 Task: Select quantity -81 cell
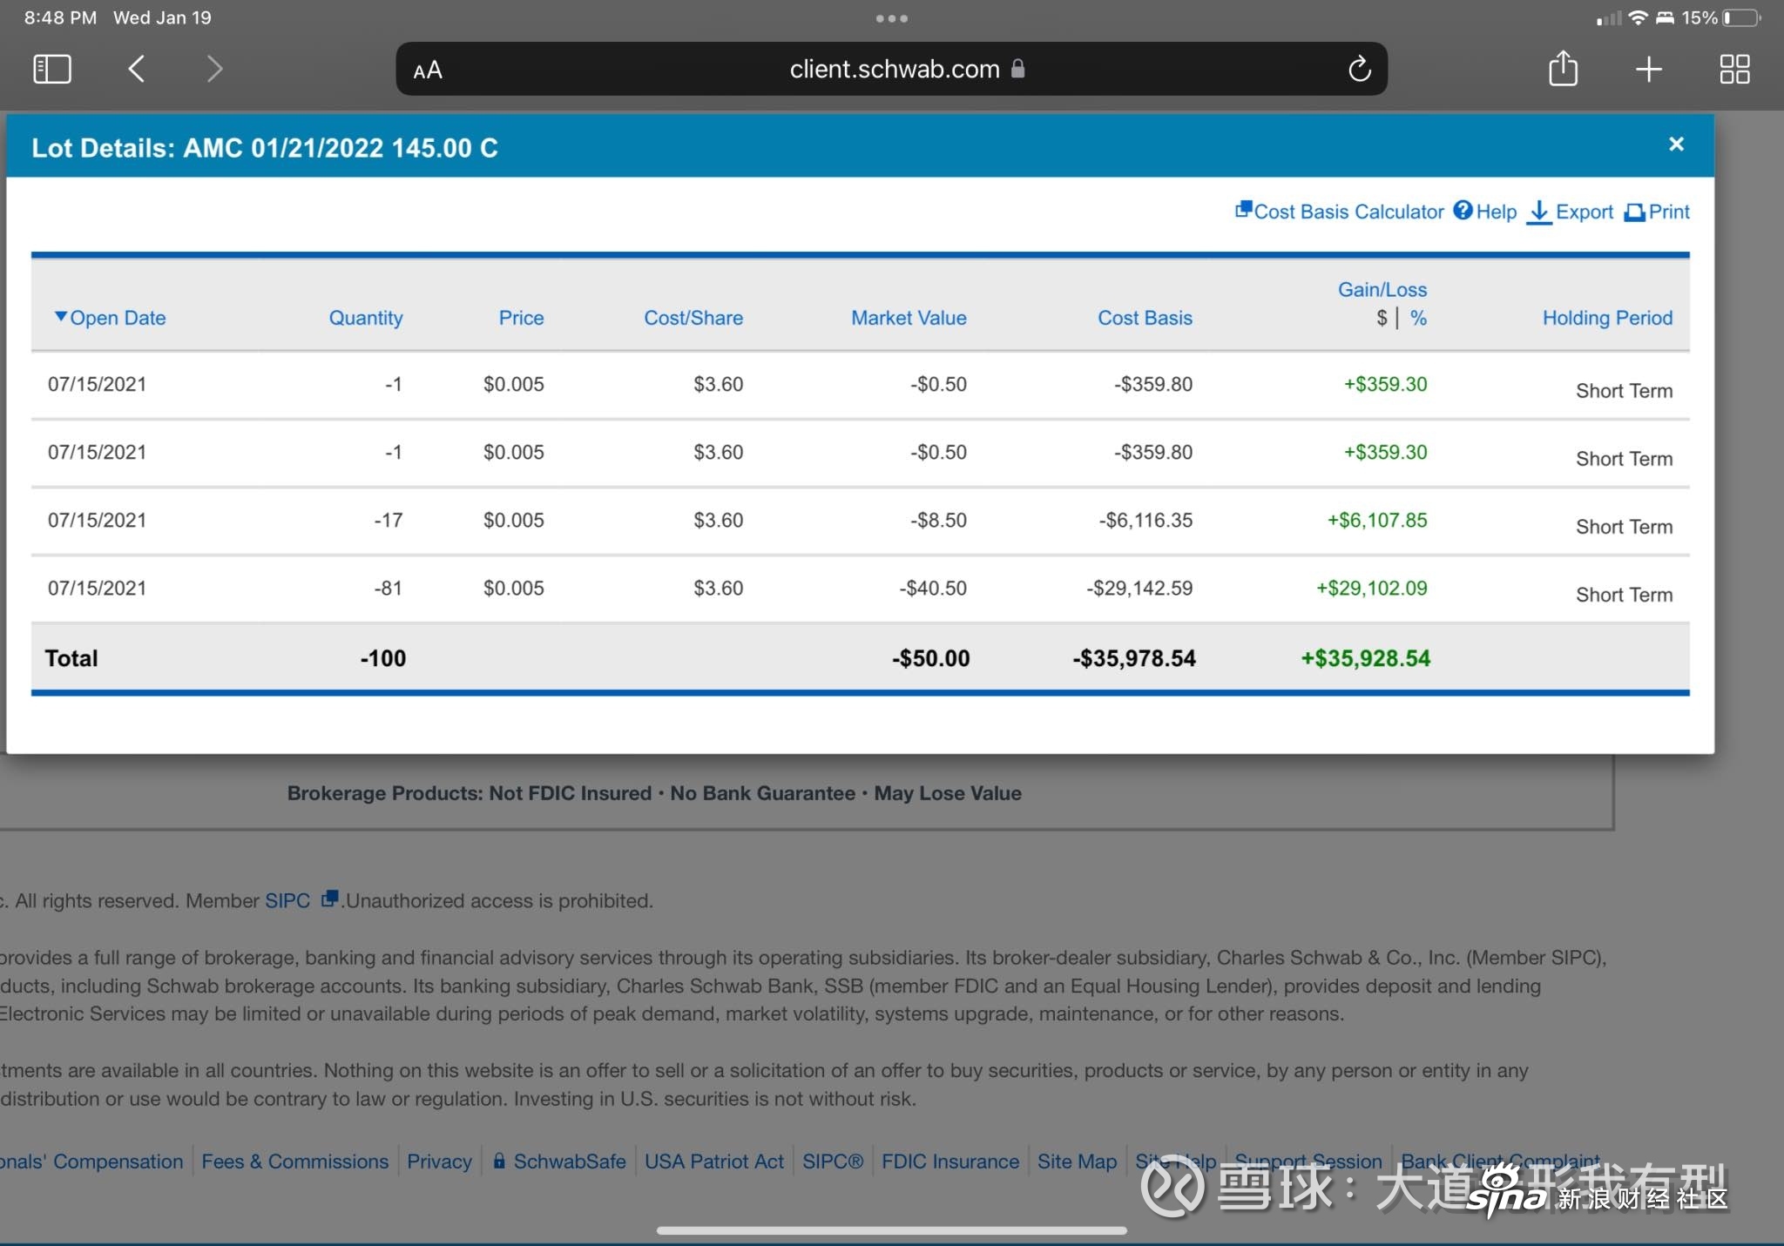click(x=389, y=589)
